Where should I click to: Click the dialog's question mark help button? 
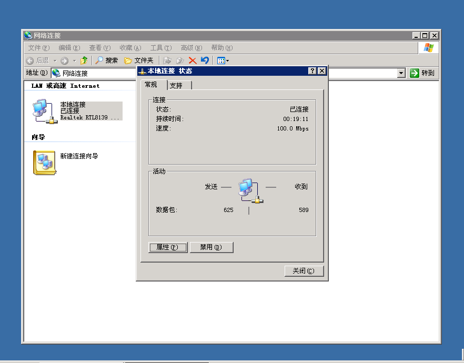pyautogui.click(x=312, y=71)
